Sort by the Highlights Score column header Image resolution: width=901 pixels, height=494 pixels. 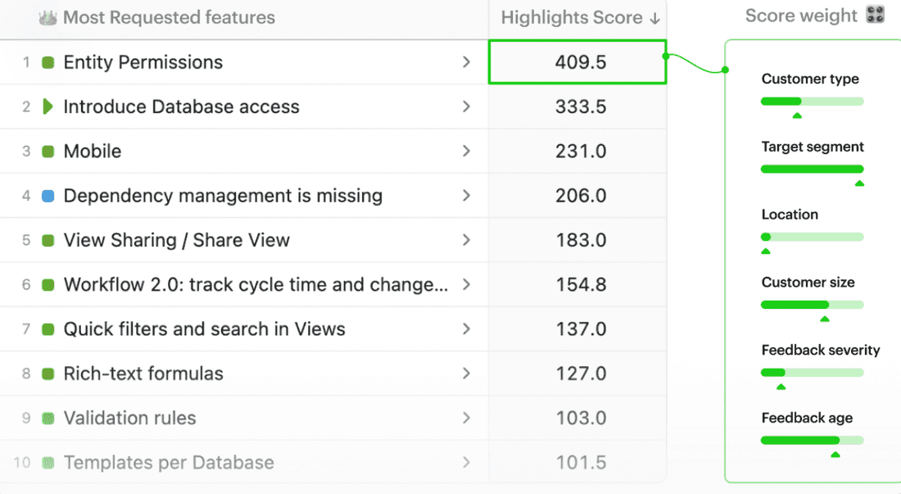click(579, 18)
